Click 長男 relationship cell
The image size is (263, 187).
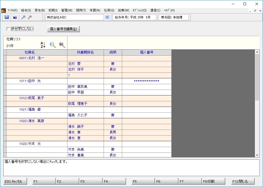click(x=113, y=132)
